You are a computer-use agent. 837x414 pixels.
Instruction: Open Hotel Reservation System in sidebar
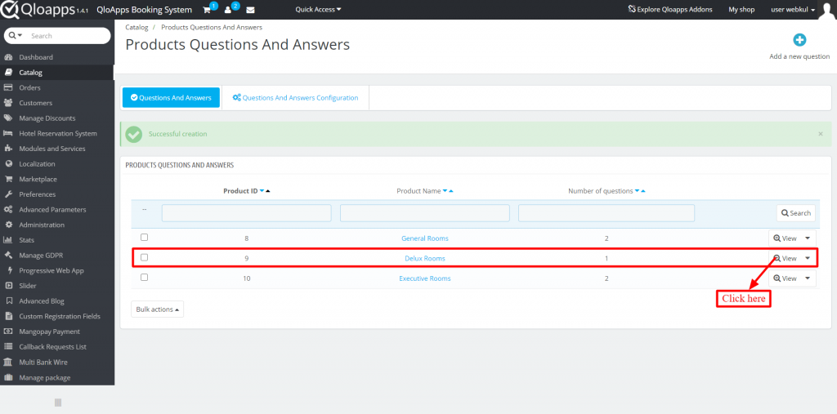[x=58, y=133]
